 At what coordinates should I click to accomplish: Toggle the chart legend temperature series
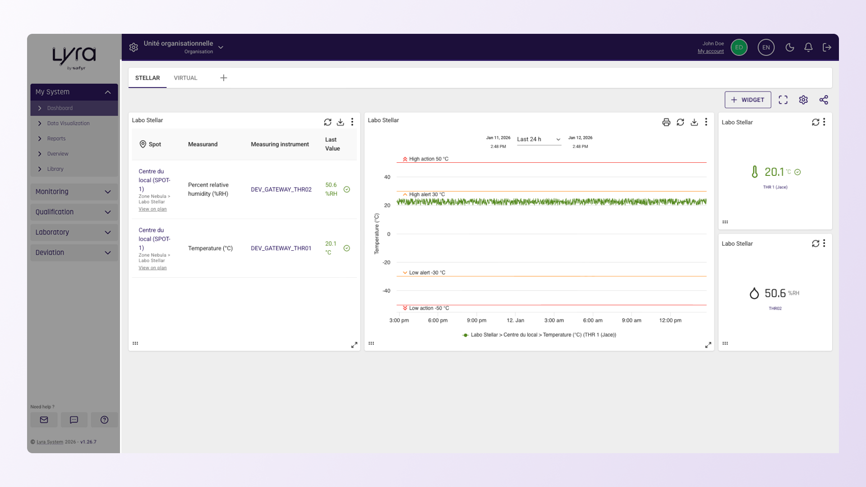click(x=539, y=335)
